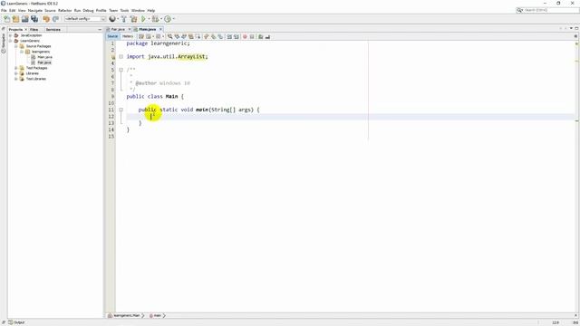
Task: Open the default config combo box
Action: tap(85, 19)
